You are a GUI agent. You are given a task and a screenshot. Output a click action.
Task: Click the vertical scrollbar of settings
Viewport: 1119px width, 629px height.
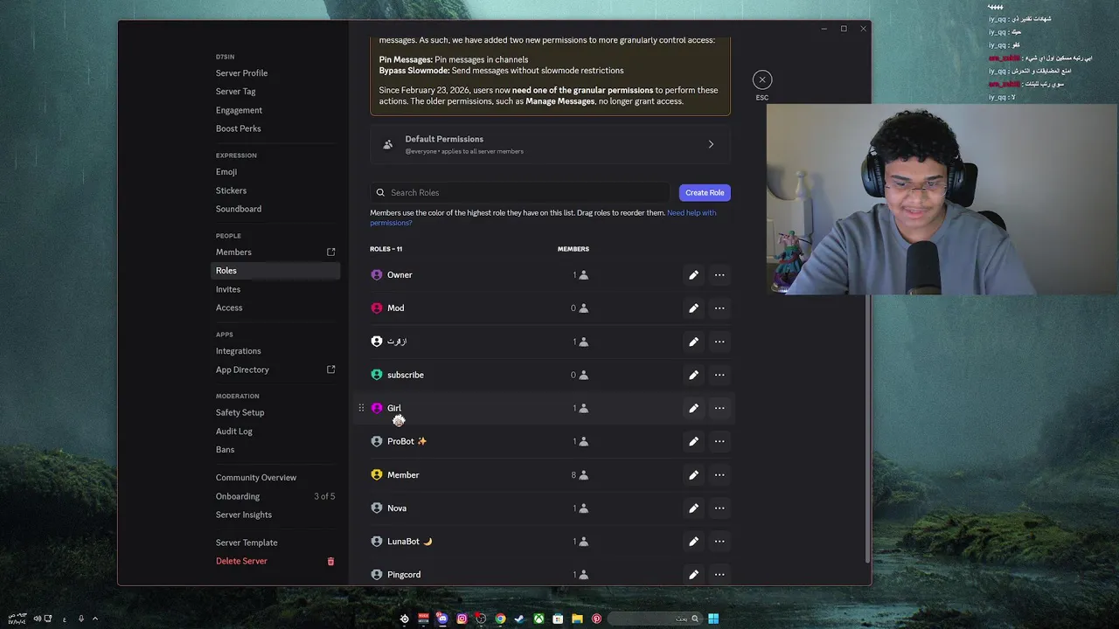tap(866, 428)
